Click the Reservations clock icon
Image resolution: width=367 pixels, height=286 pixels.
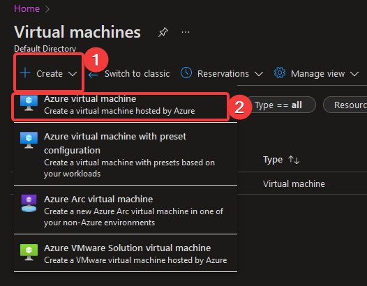[186, 73]
